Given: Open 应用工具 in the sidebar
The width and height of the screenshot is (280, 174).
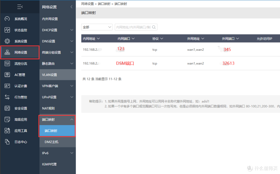Looking at the screenshot, I should coord(21,131).
